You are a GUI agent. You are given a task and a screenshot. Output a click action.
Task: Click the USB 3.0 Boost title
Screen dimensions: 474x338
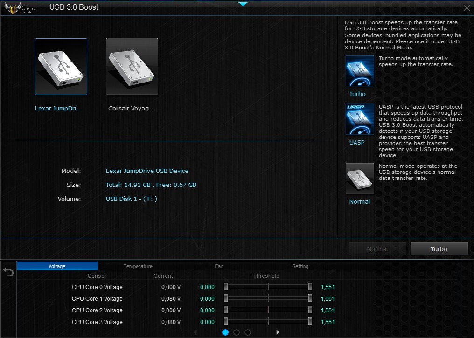(x=74, y=7)
